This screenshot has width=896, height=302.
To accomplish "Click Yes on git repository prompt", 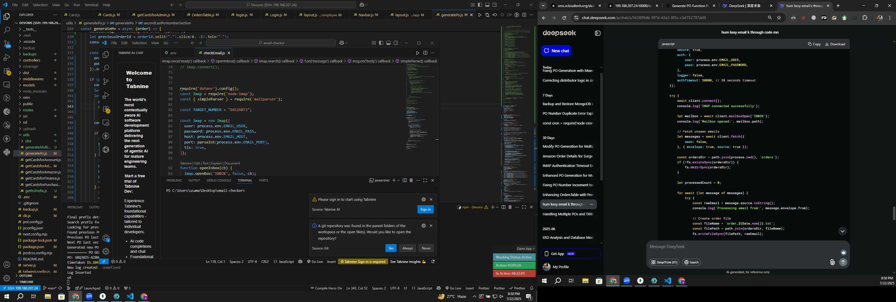I will pyautogui.click(x=391, y=248).
